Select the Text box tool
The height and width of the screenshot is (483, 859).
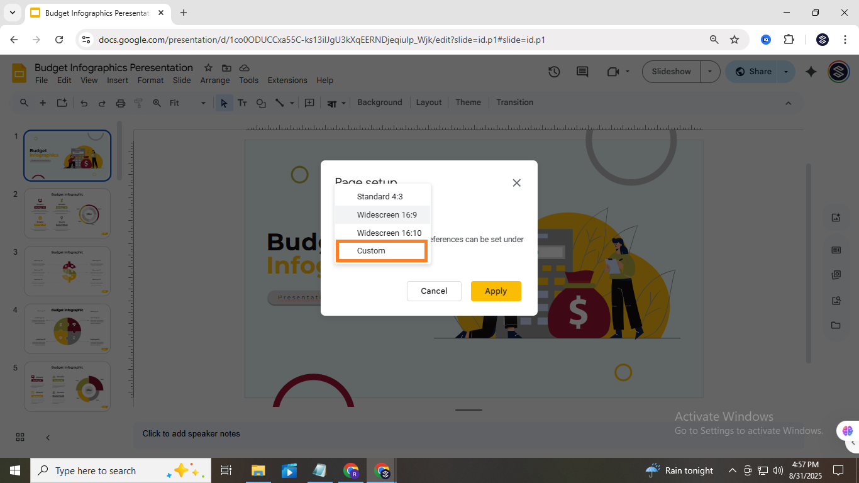(242, 103)
